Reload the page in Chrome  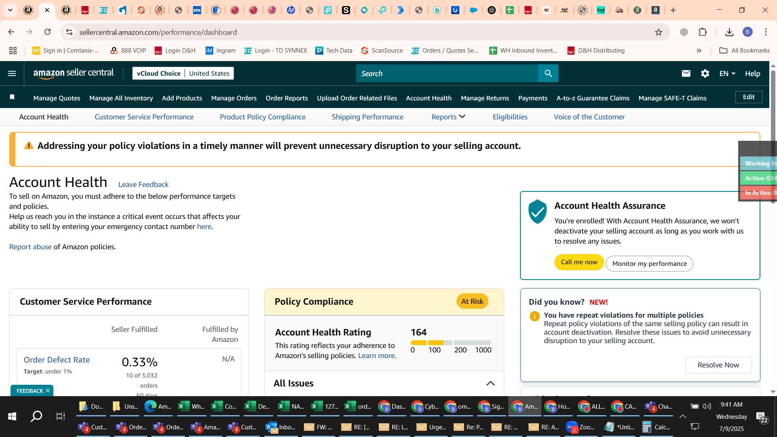click(48, 32)
